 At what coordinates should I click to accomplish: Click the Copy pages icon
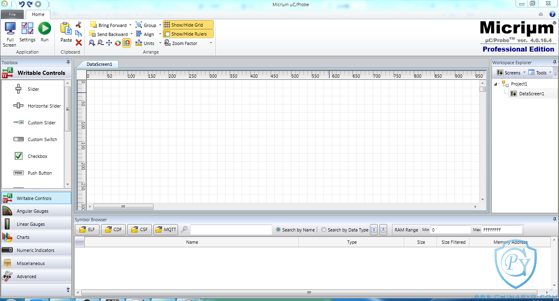(79, 34)
